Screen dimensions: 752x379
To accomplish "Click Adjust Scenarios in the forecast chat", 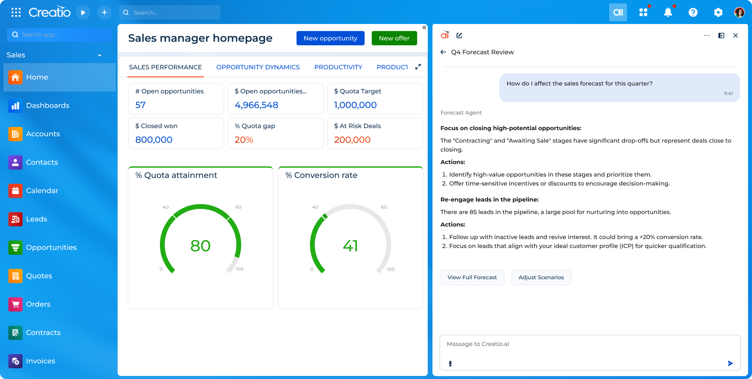I will click(x=541, y=277).
